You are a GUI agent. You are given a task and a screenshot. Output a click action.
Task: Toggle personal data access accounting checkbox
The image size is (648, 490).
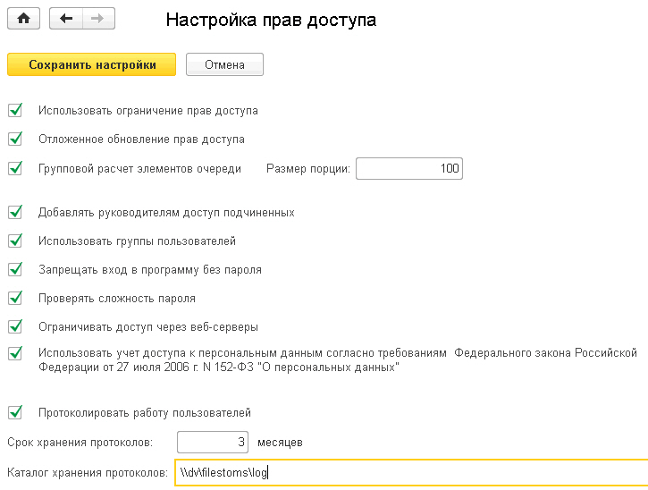(14, 353)
